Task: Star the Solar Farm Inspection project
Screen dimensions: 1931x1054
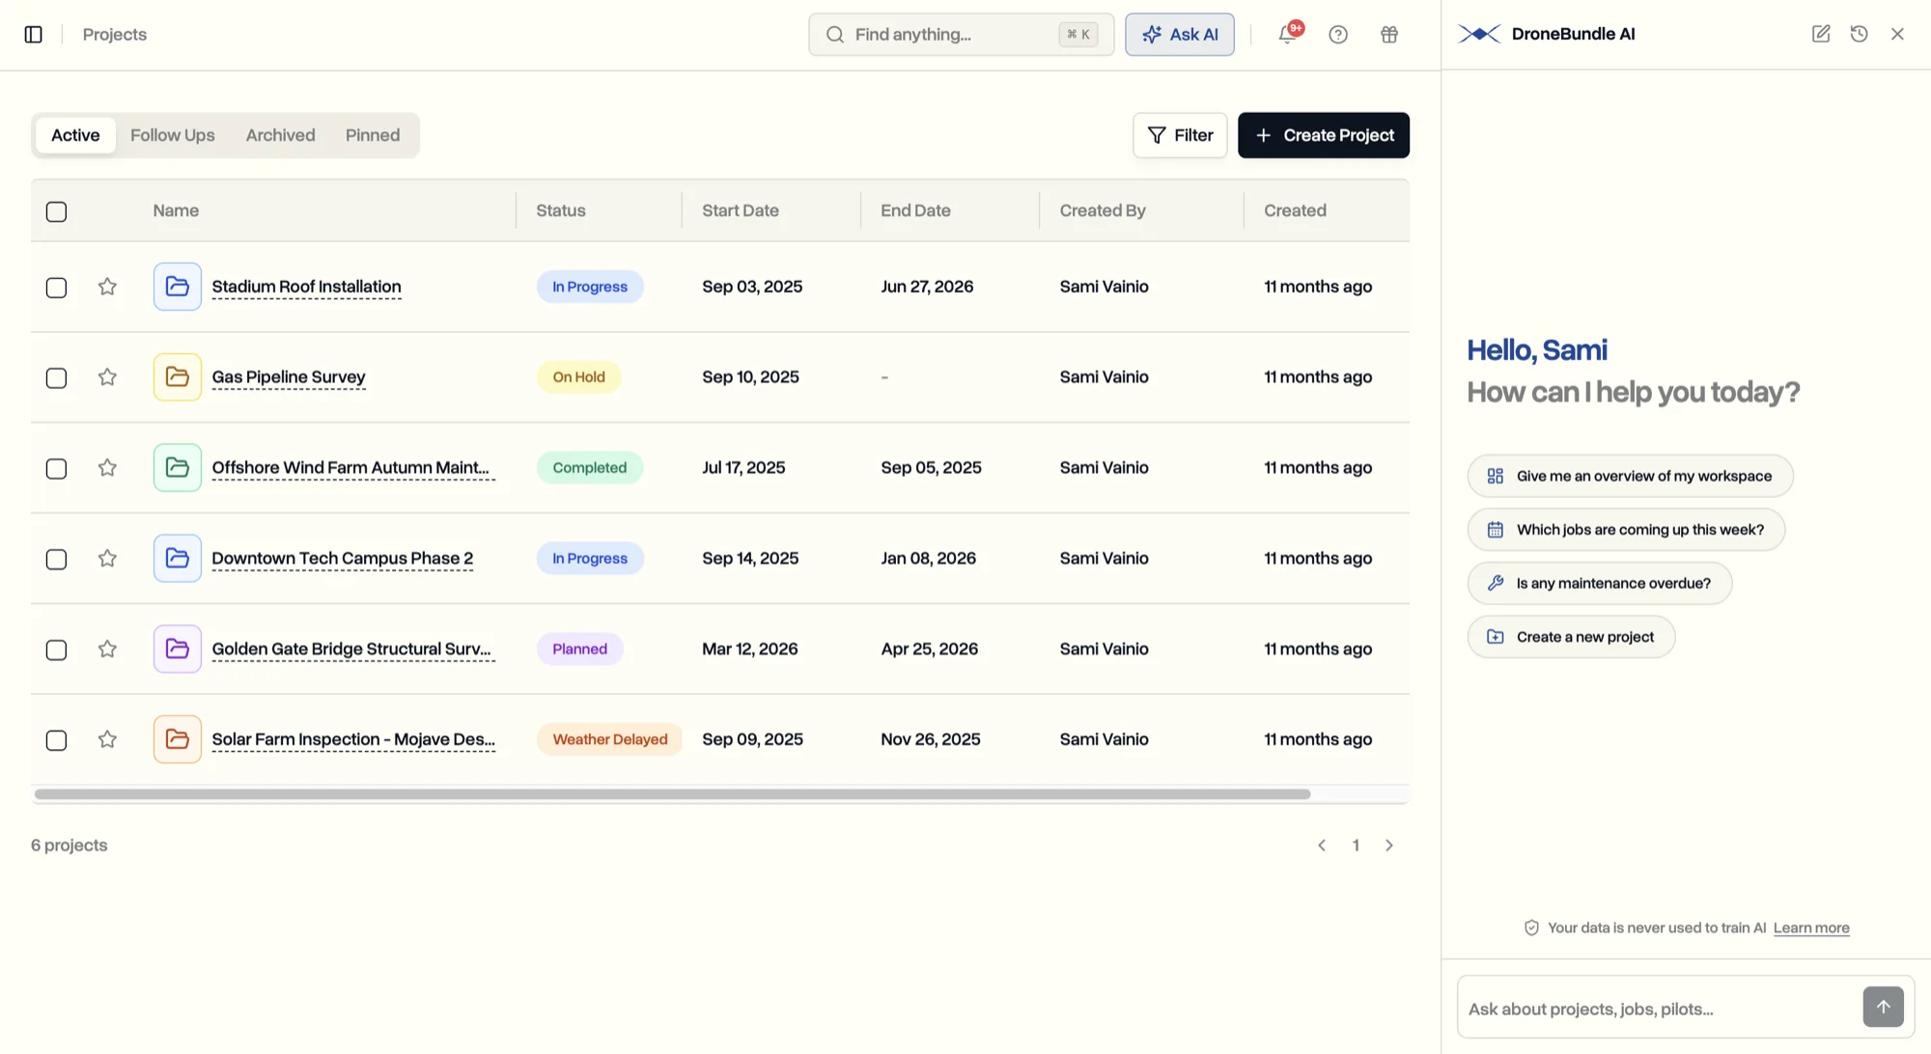Action: (x=107, y=739)
